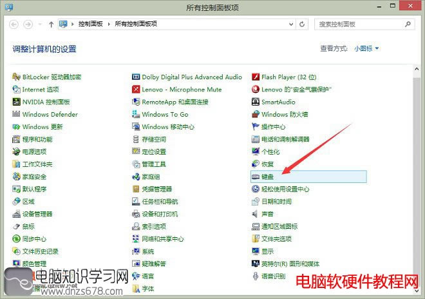Open the 语音识别 microphone icon

tap(256, 276)
